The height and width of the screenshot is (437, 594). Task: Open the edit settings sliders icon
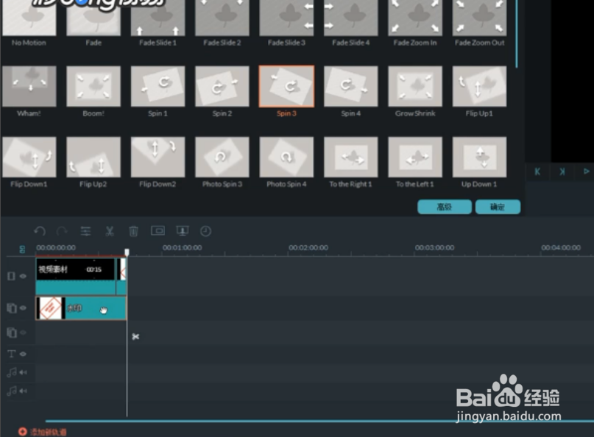[85, 231]
